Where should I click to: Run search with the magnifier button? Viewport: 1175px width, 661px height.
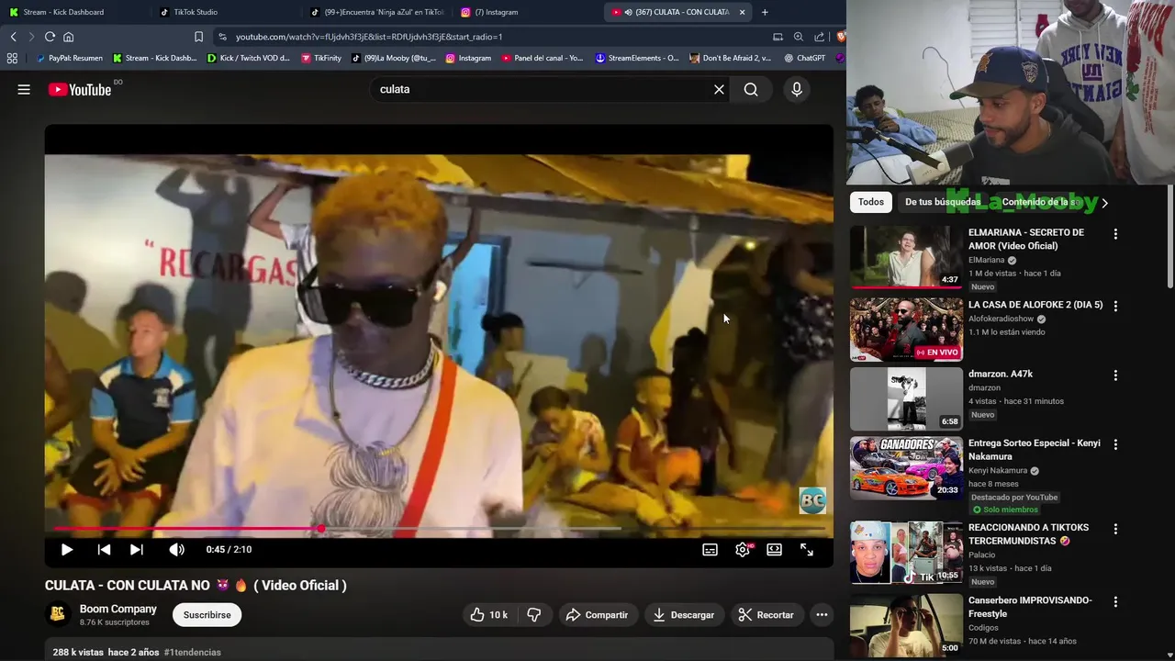coord(751,89)
